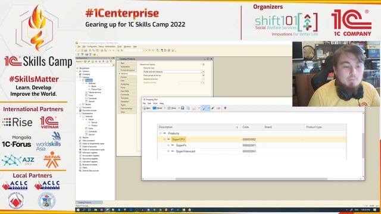
Task: Select Information registers in configuration tree
Action: tap(90, 153)
